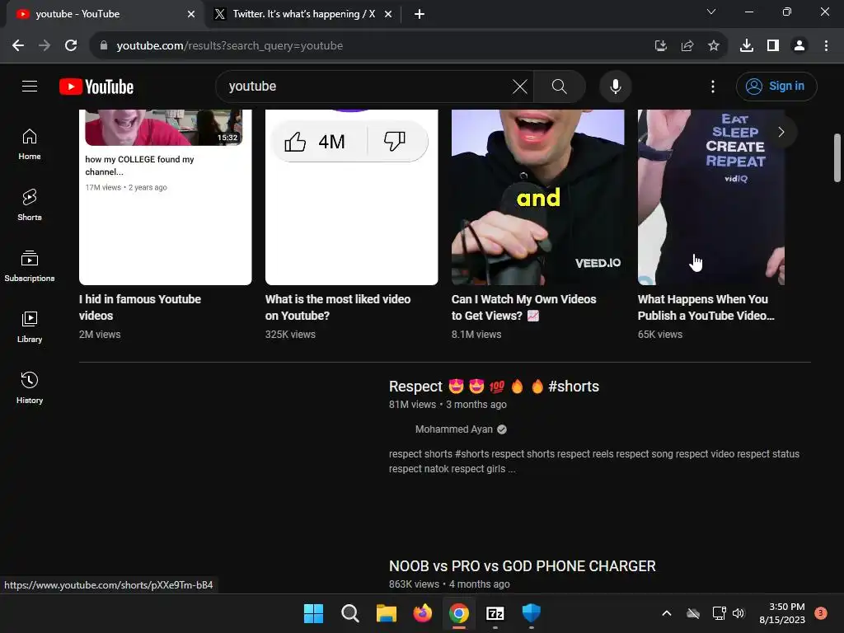Viewport: 844px width, 633px height.
Task: View site information via the lock icon
Action: click(x=104, y=46)
